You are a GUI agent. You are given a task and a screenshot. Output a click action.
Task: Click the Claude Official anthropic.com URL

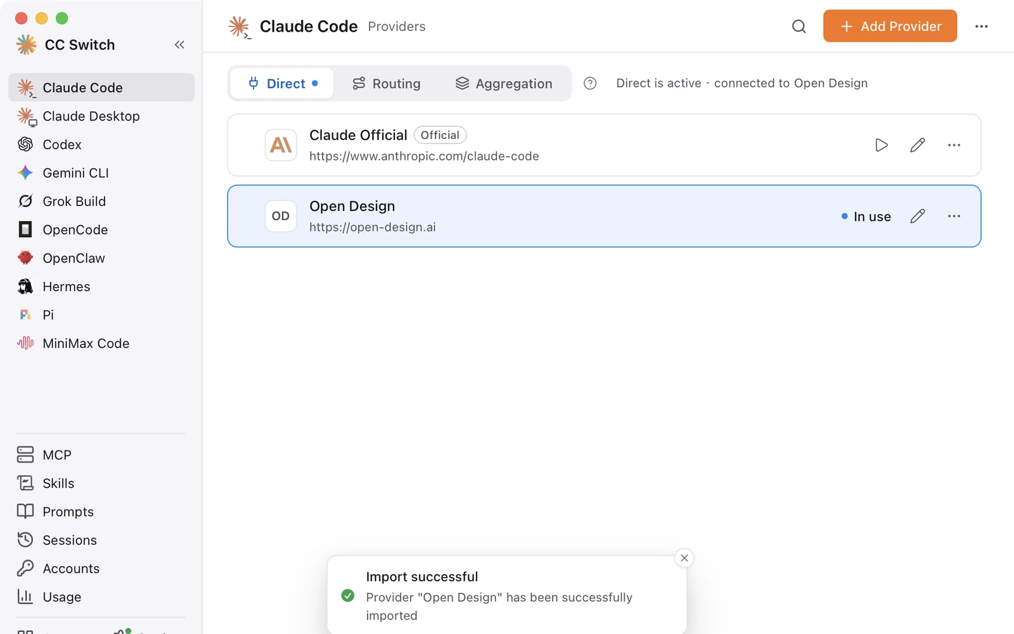pos(424,156)
